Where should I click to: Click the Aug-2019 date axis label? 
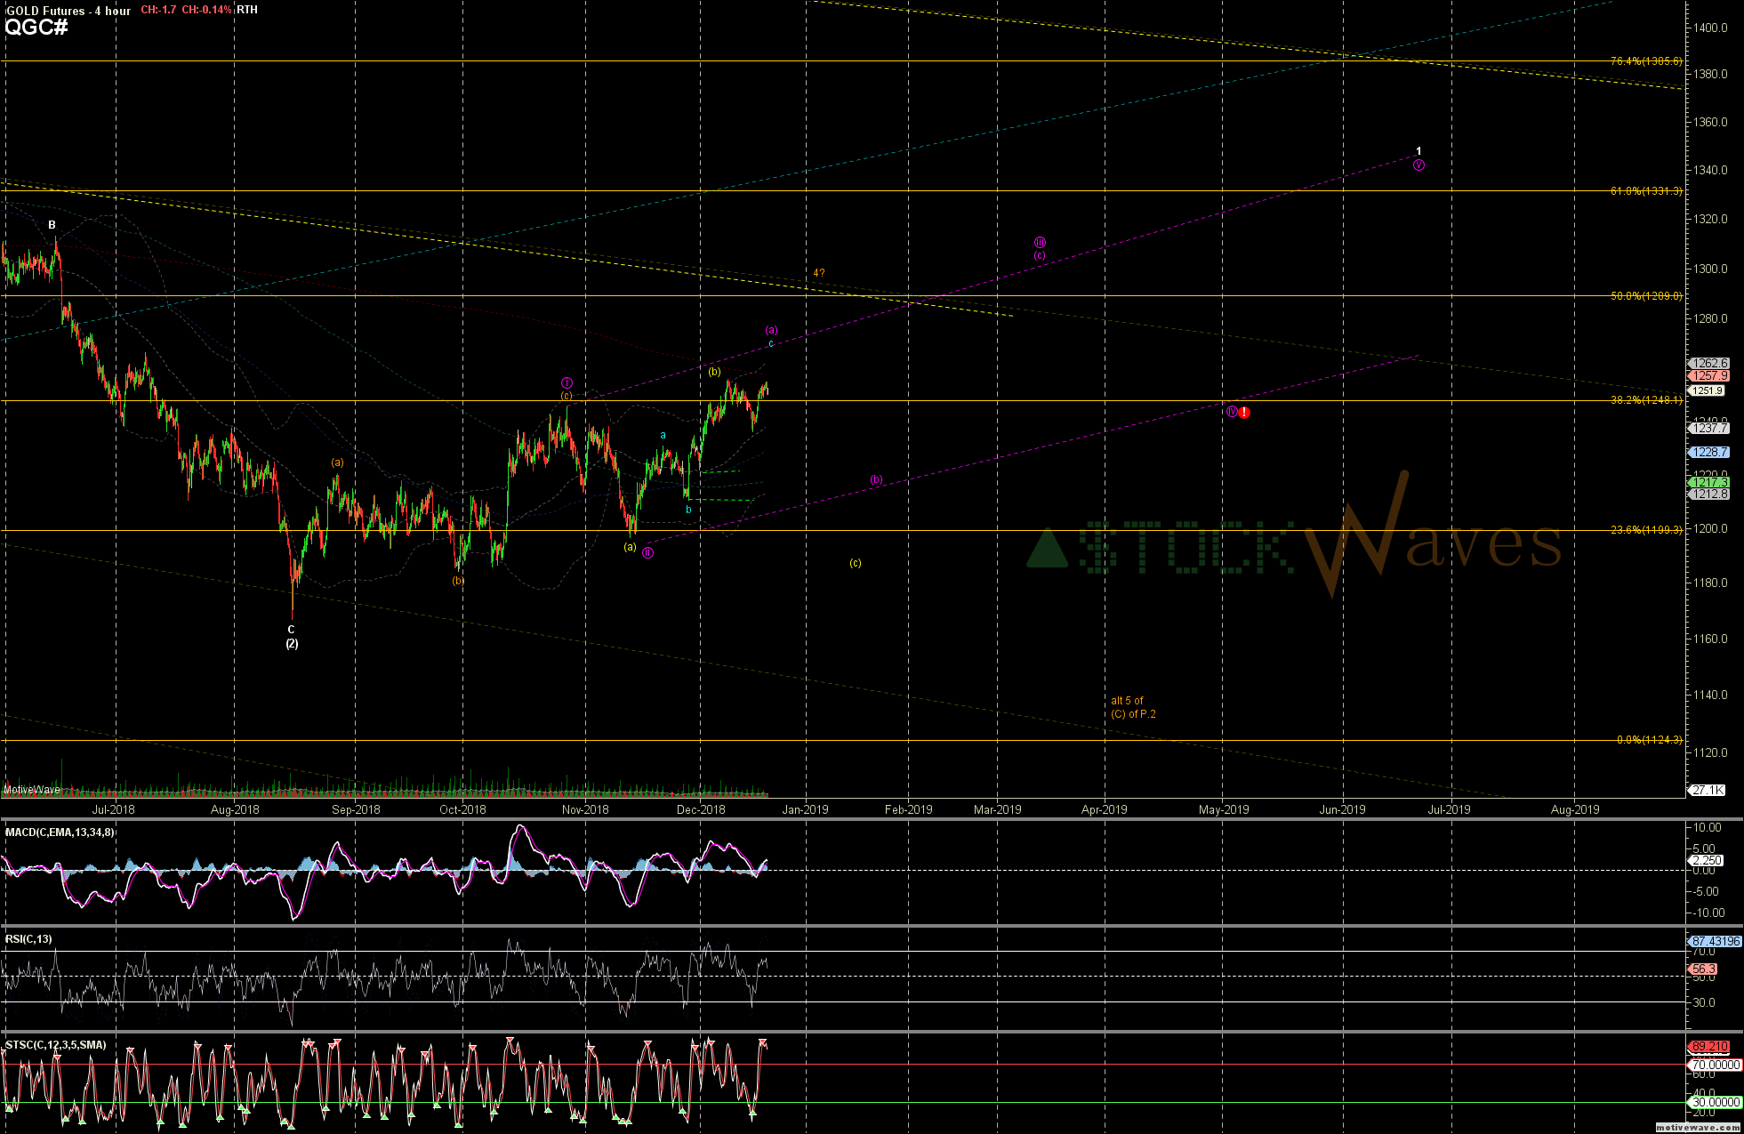[x=1575, y=809]
